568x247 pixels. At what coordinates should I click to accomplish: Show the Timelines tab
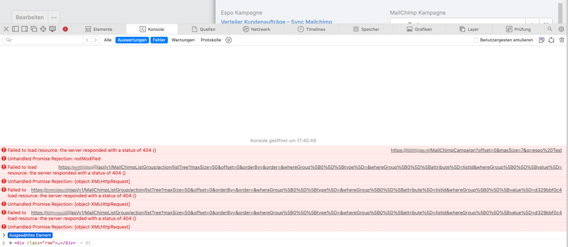(x=311, y=29)
